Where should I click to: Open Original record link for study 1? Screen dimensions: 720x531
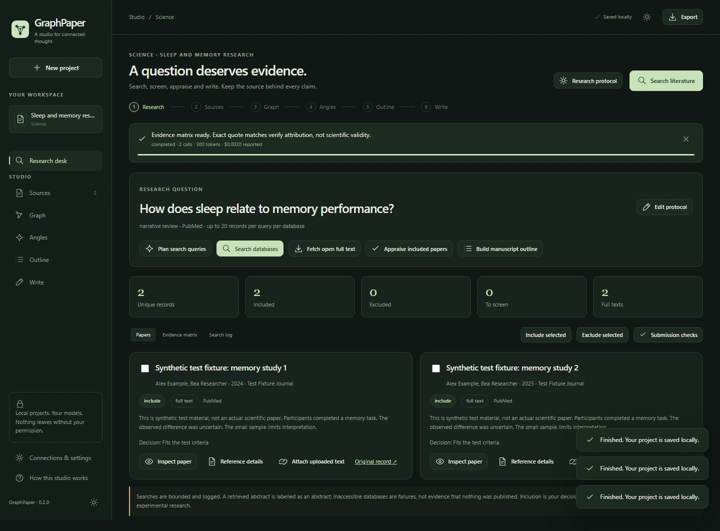(x=375, y=461)
